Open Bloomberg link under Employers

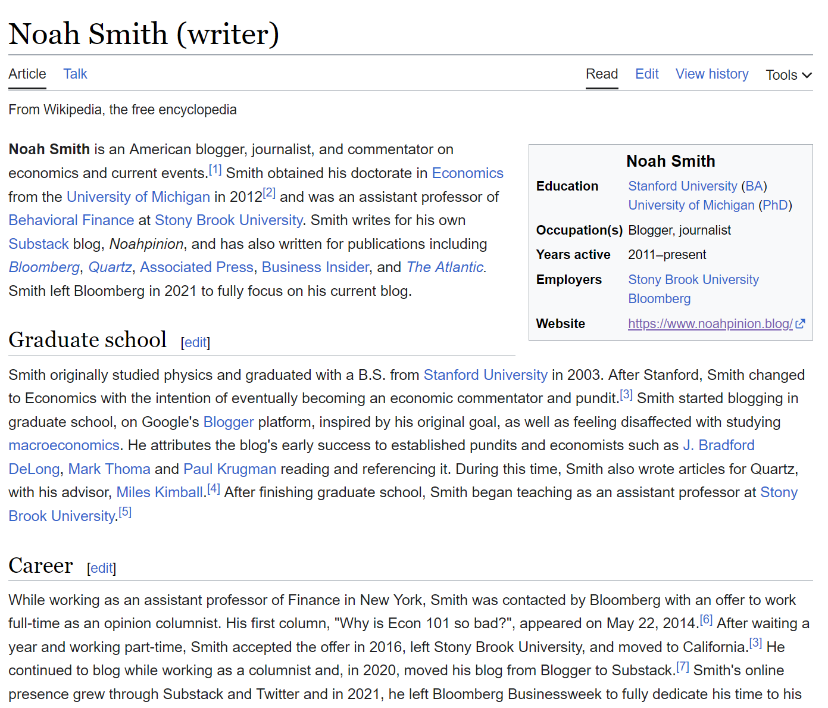(659, 299)
